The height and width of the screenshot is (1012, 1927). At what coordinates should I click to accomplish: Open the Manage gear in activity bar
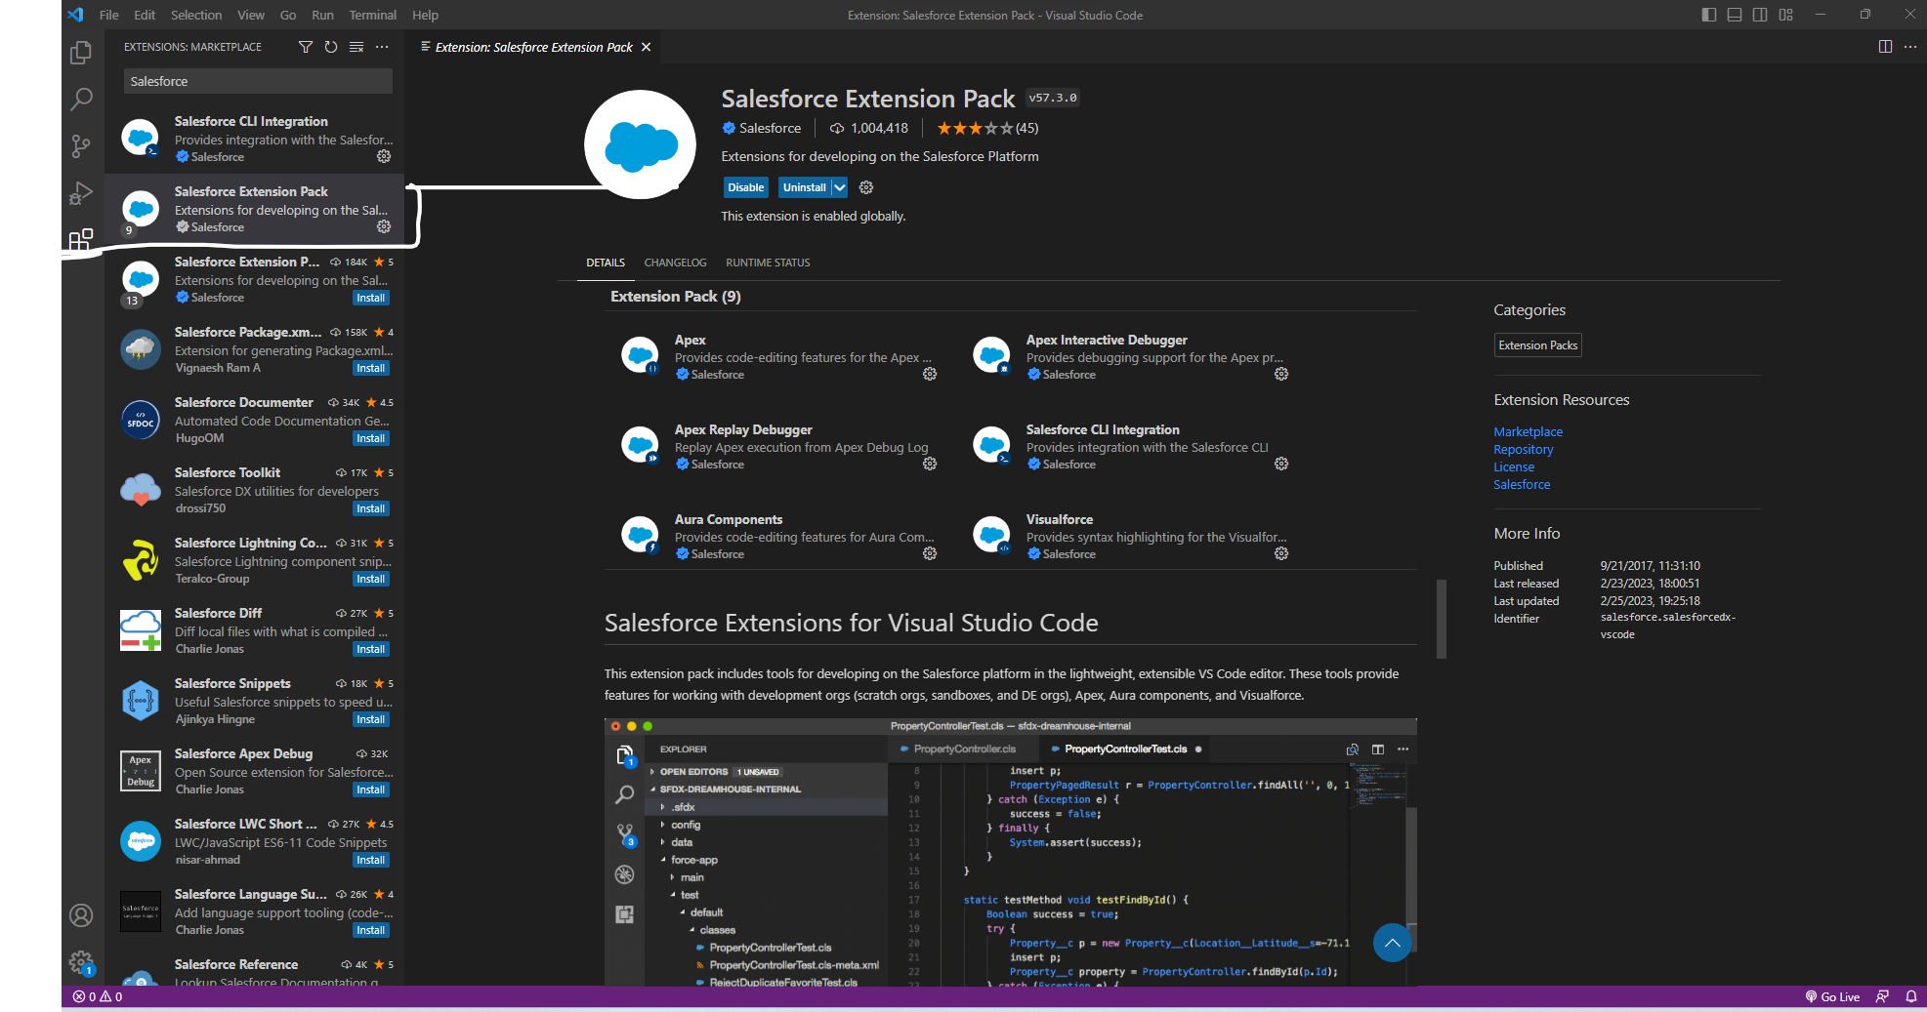[81, 962]
